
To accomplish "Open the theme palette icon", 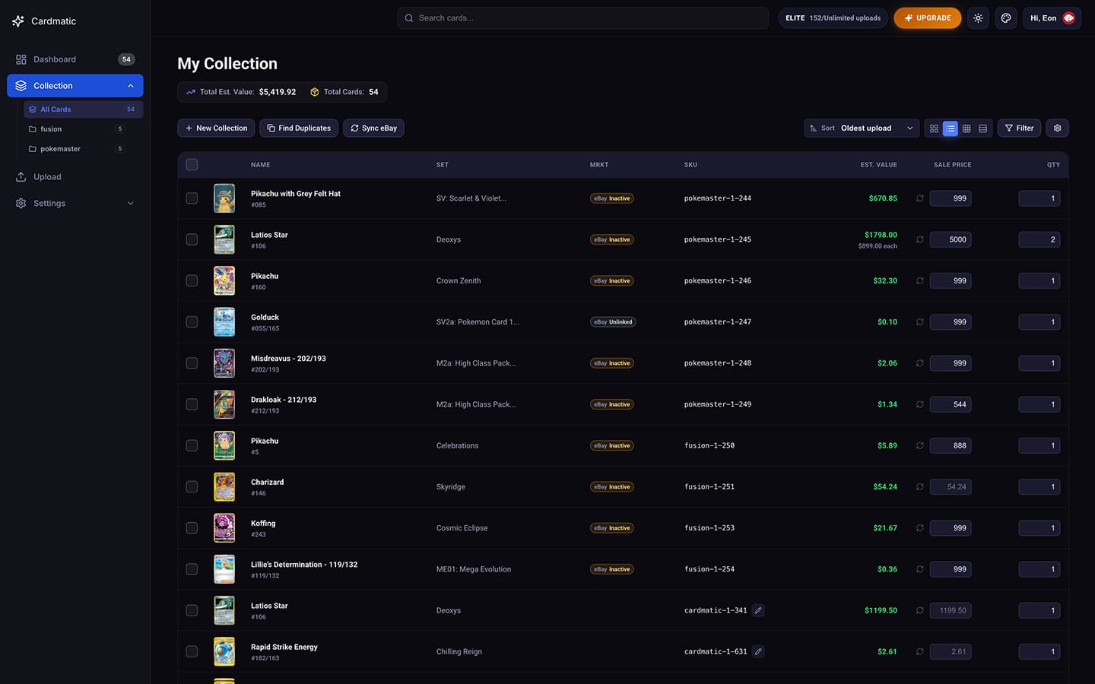I will click(1006, 18).
